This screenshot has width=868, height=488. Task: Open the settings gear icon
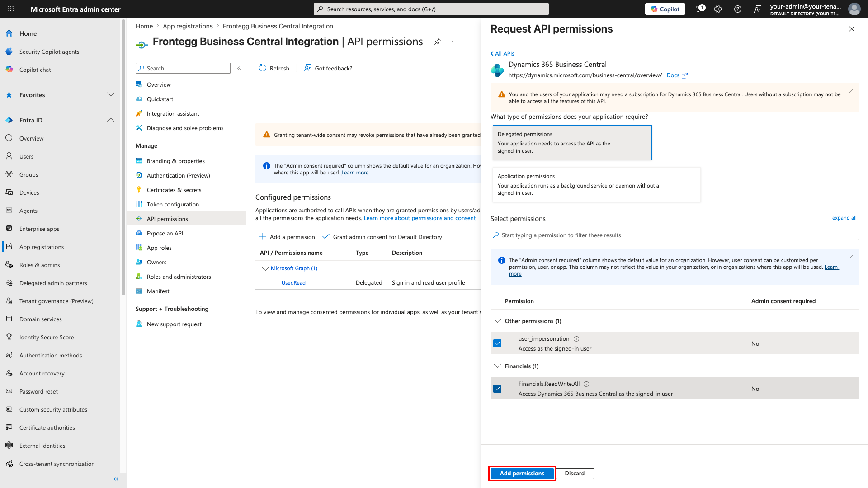(x=718, y=9)
